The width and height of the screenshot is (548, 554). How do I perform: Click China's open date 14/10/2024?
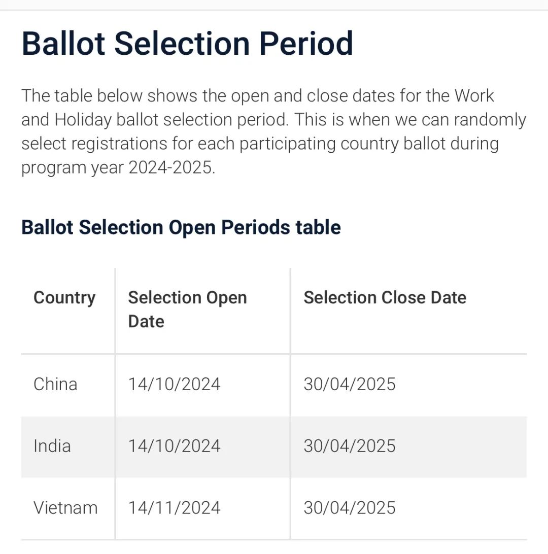pyautogui.click(x=174, y=384)
